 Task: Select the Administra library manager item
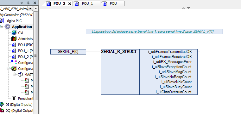point(26,39)
